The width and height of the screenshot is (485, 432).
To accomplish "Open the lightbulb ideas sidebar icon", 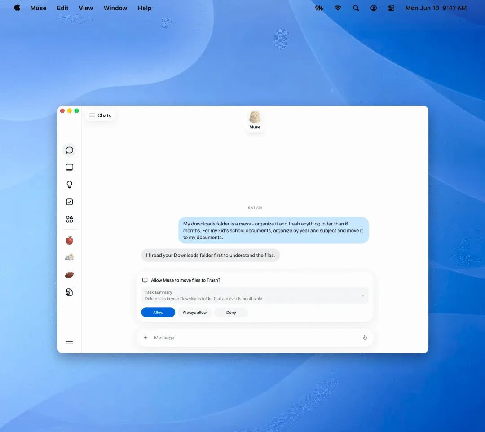I will point(69,185).
